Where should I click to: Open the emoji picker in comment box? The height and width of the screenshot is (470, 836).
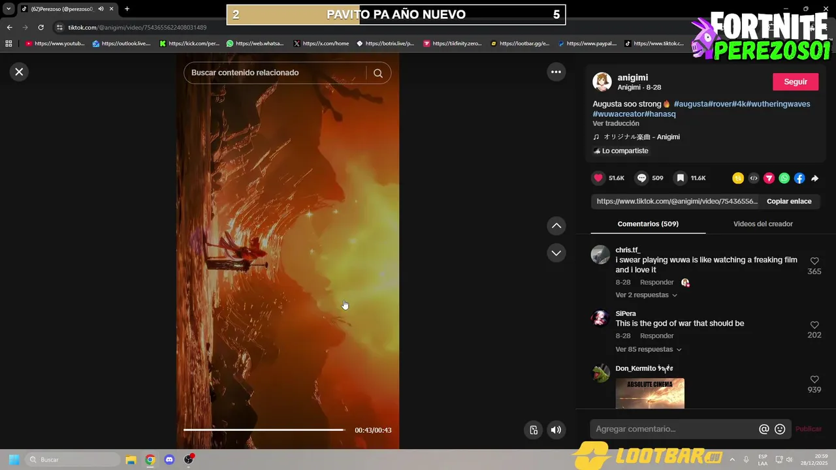(x=780, y=430)
